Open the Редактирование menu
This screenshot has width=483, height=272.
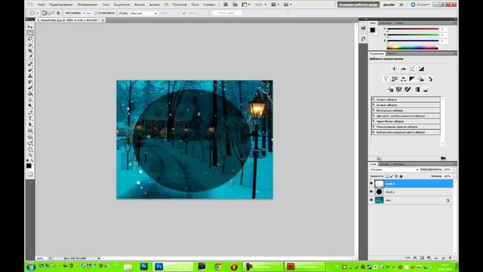(x=60, y=5)
